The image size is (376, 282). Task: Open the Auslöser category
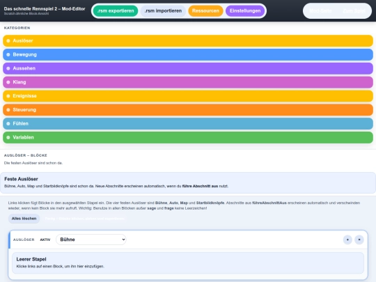click(188, 41)
